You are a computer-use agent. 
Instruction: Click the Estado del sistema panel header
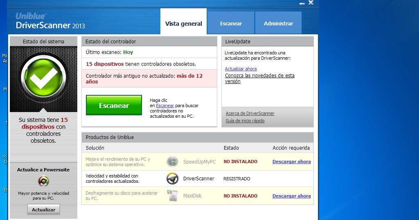pos(43,41)
